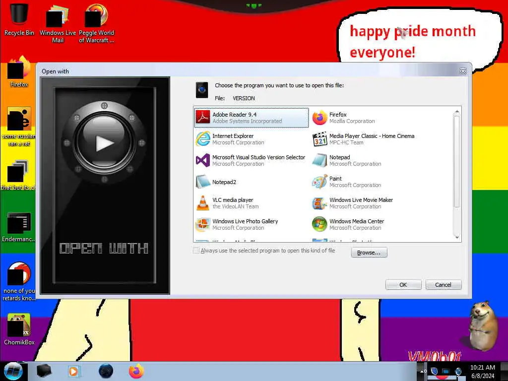Select 'some russian ran a rat' desktop file
508x381 pixels.
pos(19,127)
